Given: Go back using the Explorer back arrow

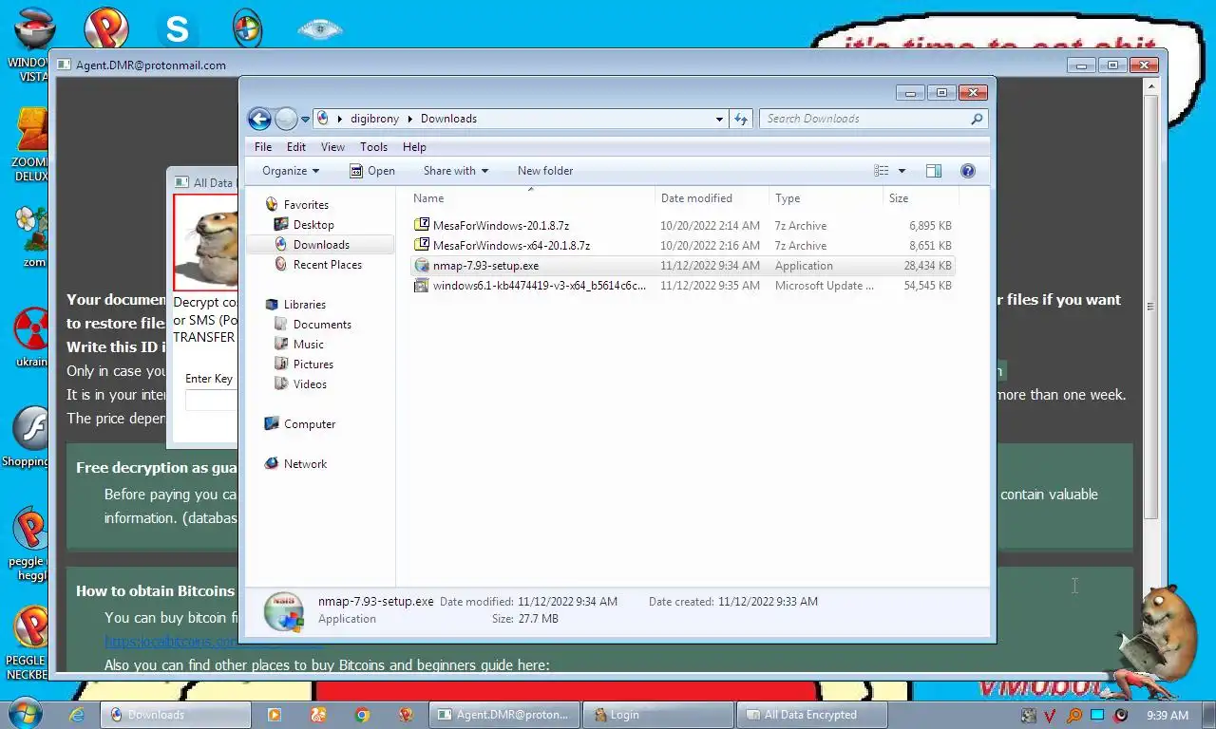Looking at the screenshot, I should point(258,119).
